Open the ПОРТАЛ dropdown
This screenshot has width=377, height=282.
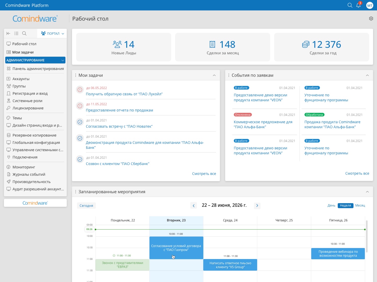pyautogui.click(x=53, y=33)
